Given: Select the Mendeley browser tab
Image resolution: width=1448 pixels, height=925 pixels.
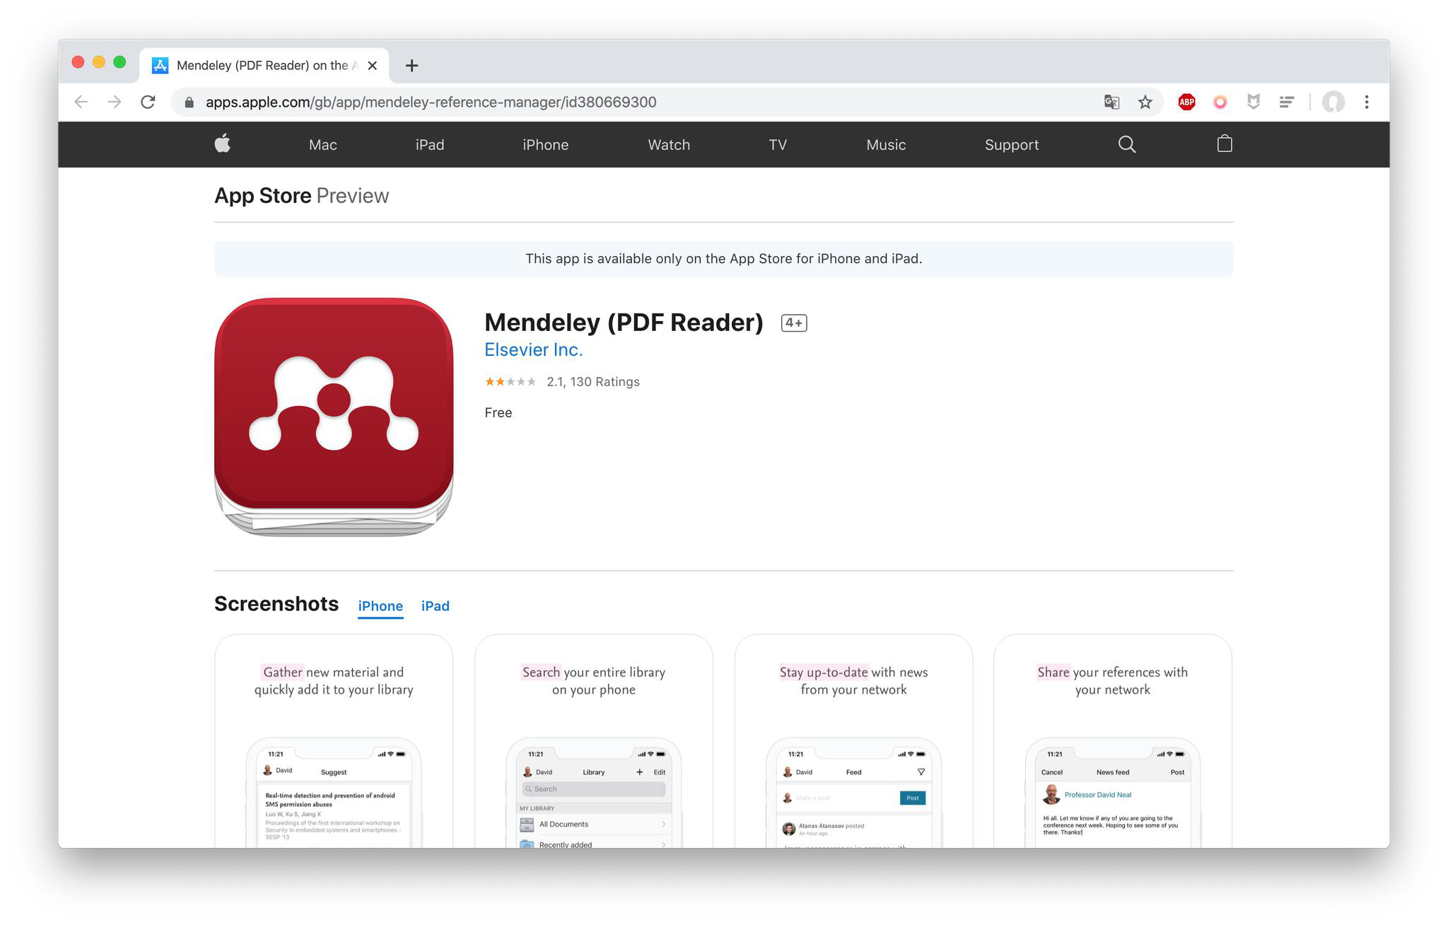Looking at the screenshot, I should 264,66.
